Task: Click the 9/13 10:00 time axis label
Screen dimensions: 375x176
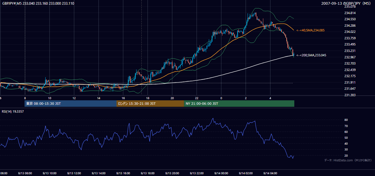Action: 50,173
